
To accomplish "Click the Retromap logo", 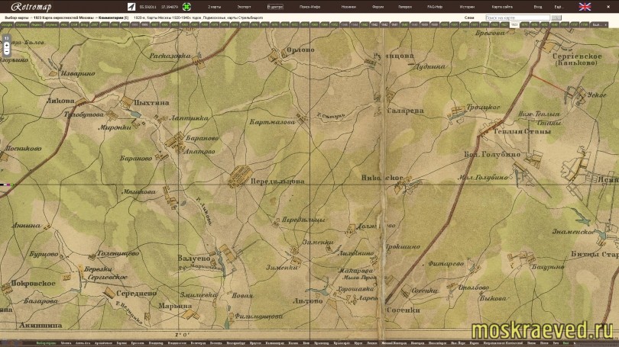I will [x=31, y=7].
